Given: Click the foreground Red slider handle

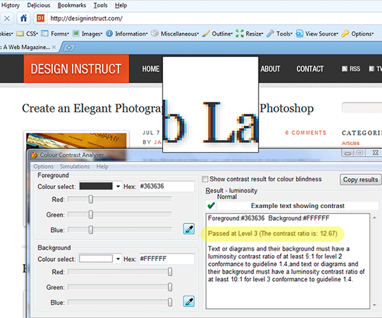Looking at the screenshot, I should (x=90, y=199).
